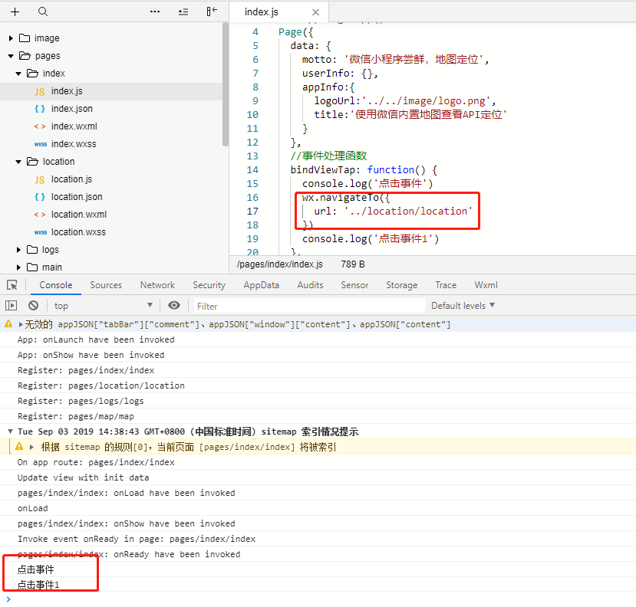Open the three-dots more options menu
Screen dimensions: 636x607
[x=155, y=11]
